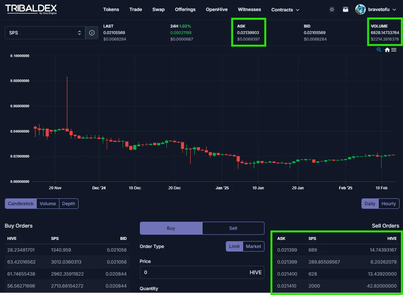The width and height of the screenshot is (403, 295).
Task: Navigate to OpenHive
Action: point(217,9)
